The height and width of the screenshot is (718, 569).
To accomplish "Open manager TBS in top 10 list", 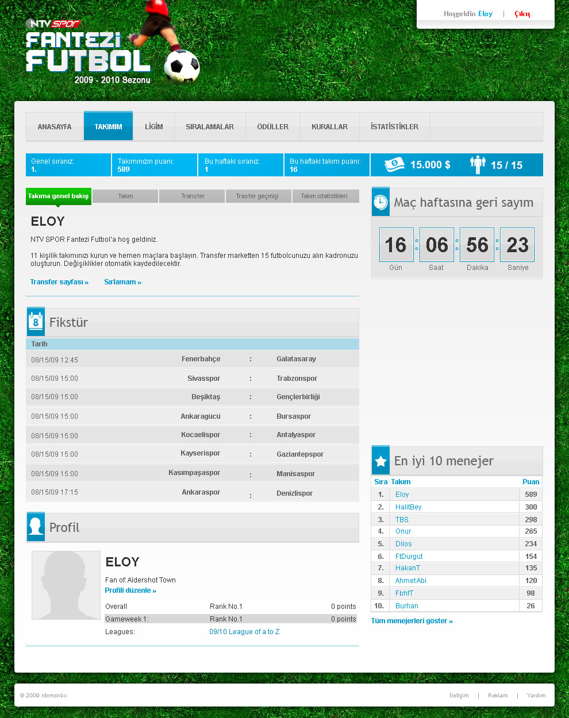I will tap(402, 520).
